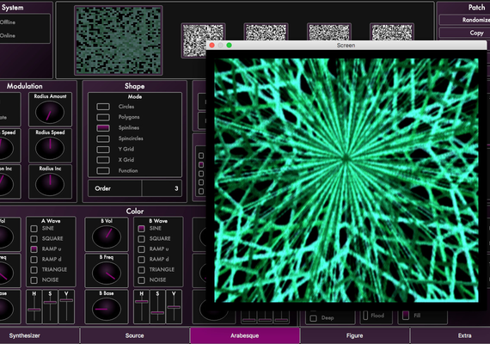The image size is (490, 344).
Task: Switch to the Source tab
Action: (x=135, y=335)
